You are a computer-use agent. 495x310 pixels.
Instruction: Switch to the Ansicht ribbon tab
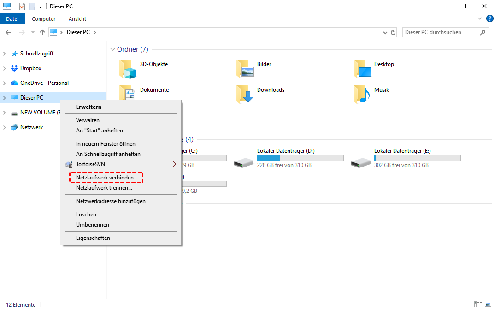pyautogui.click(x=77, y=19)
